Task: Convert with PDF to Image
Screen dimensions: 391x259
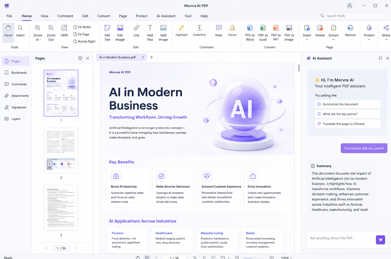Action: [289, 33]
